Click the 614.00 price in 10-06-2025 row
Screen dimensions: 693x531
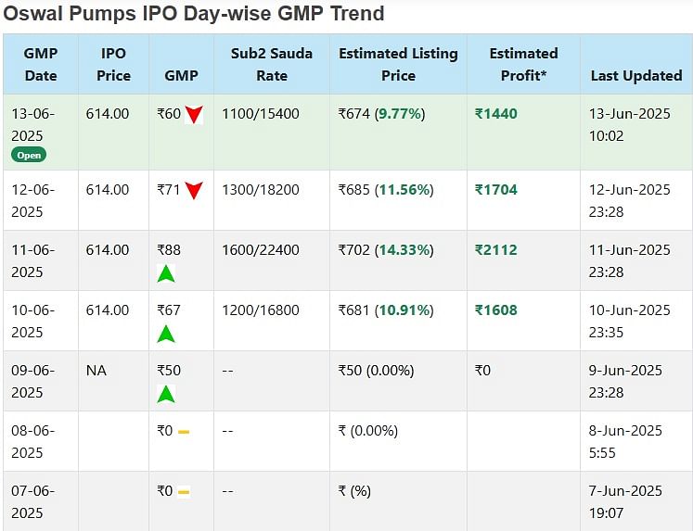(x=108, y=310)
